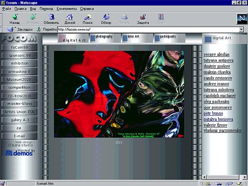Open the exhibition sidebar button
The image size is (248, 186).
20,63
